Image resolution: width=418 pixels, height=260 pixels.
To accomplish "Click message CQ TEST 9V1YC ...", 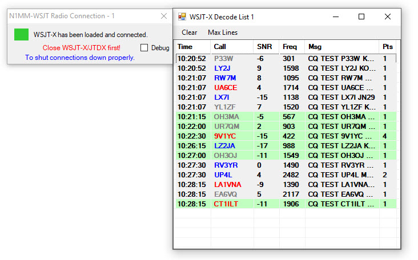I will [340, 136].
